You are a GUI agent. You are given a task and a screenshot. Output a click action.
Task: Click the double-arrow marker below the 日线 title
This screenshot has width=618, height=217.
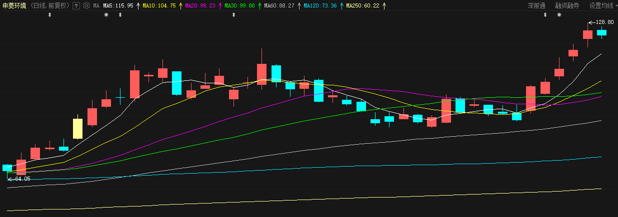click(x=49, y=15)
